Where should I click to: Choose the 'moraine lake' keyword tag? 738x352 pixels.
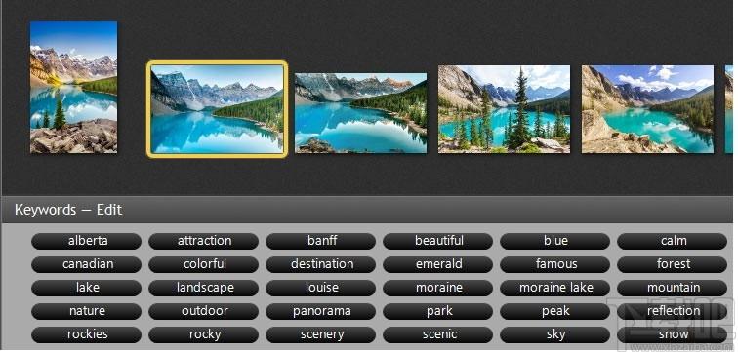point(554,288)
